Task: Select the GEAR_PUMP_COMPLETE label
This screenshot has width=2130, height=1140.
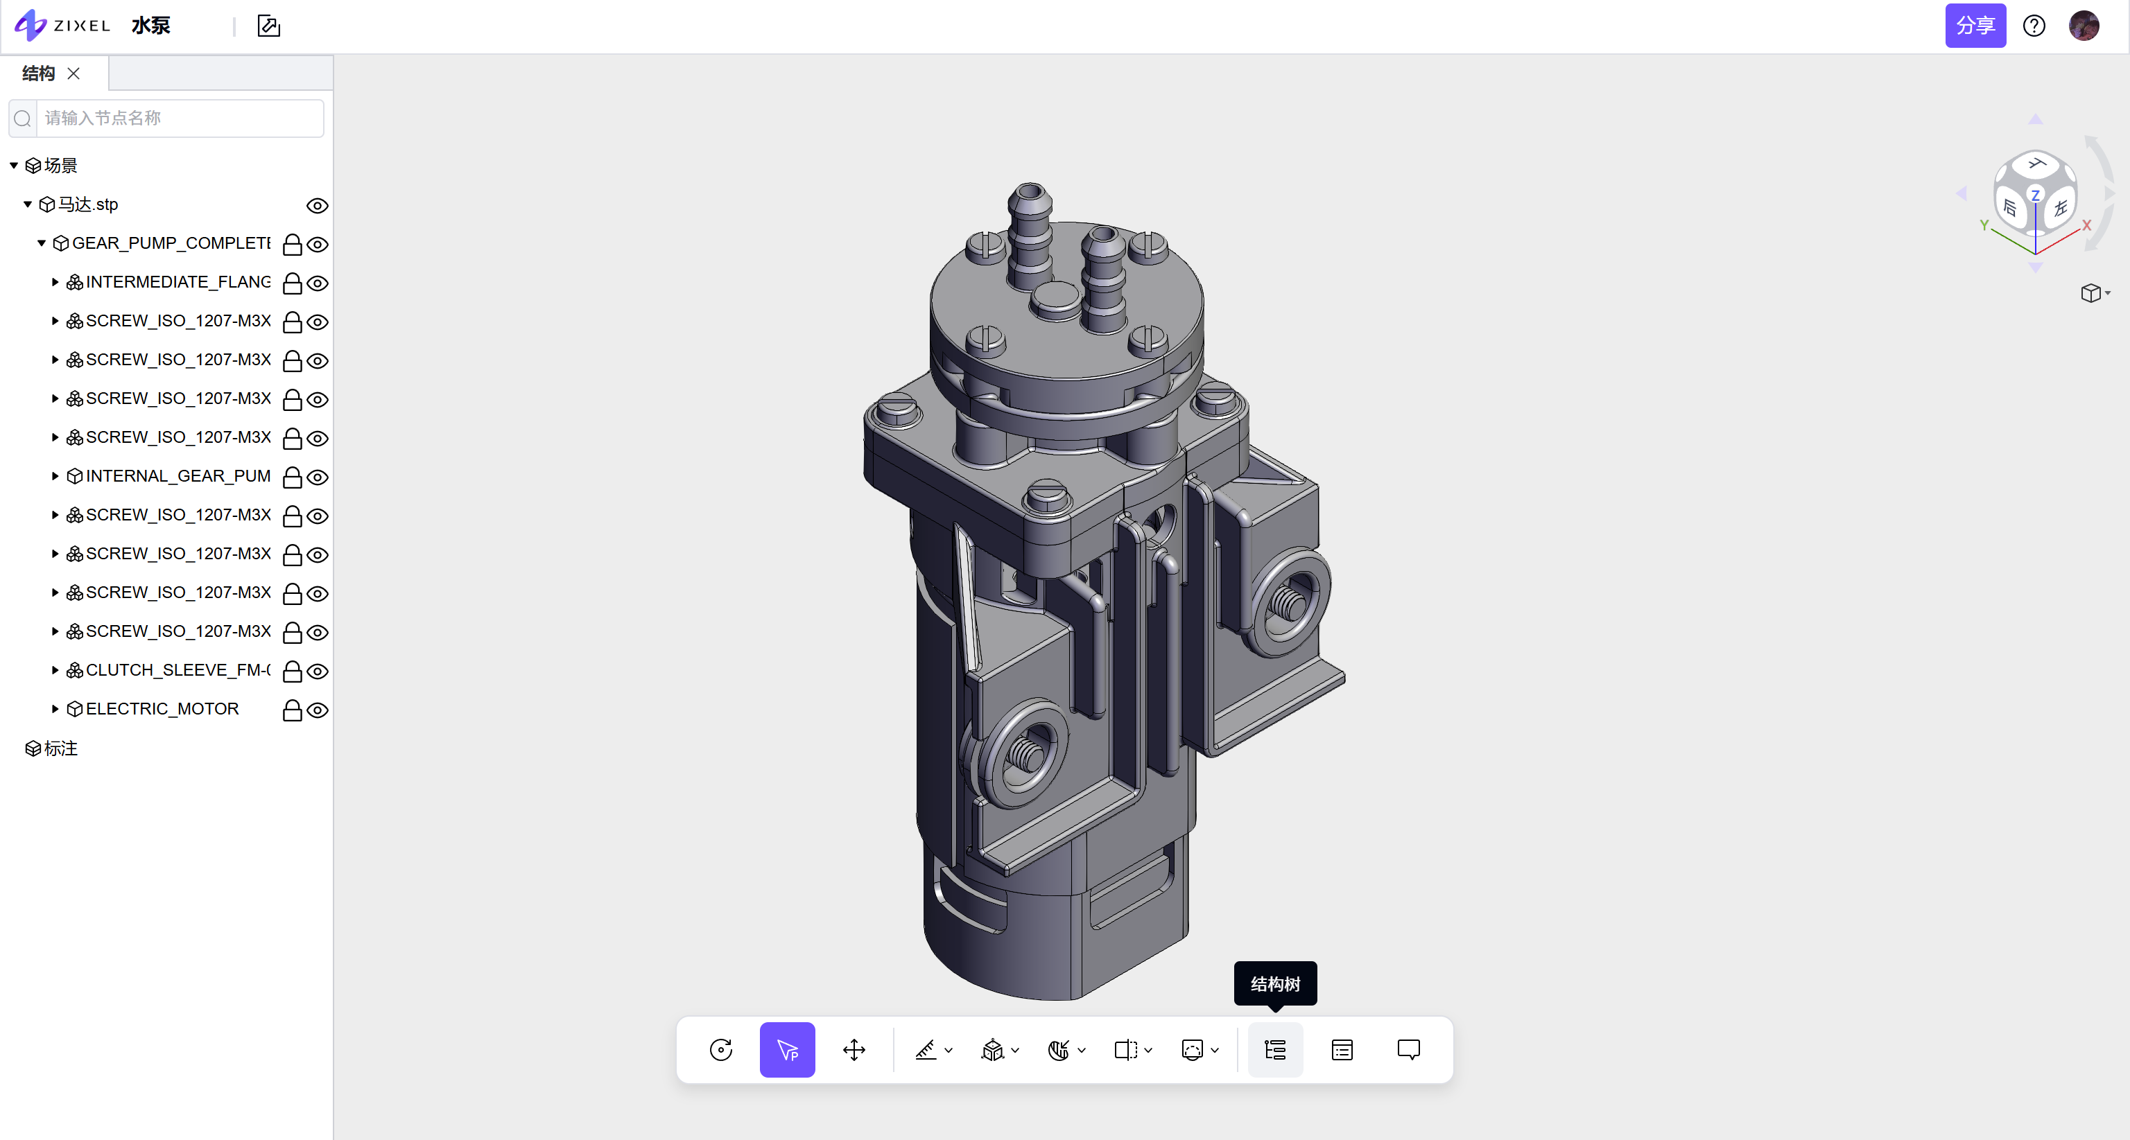Action: (x=171, y=243)
